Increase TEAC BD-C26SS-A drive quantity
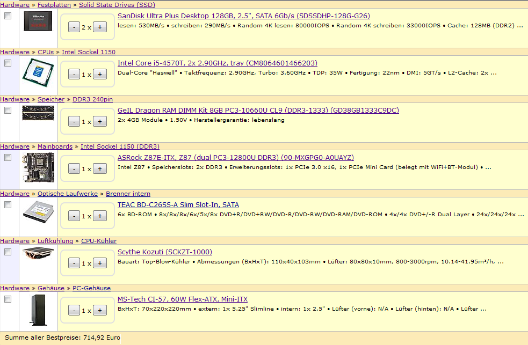This screenshot has height=345, width=528. 100,216
